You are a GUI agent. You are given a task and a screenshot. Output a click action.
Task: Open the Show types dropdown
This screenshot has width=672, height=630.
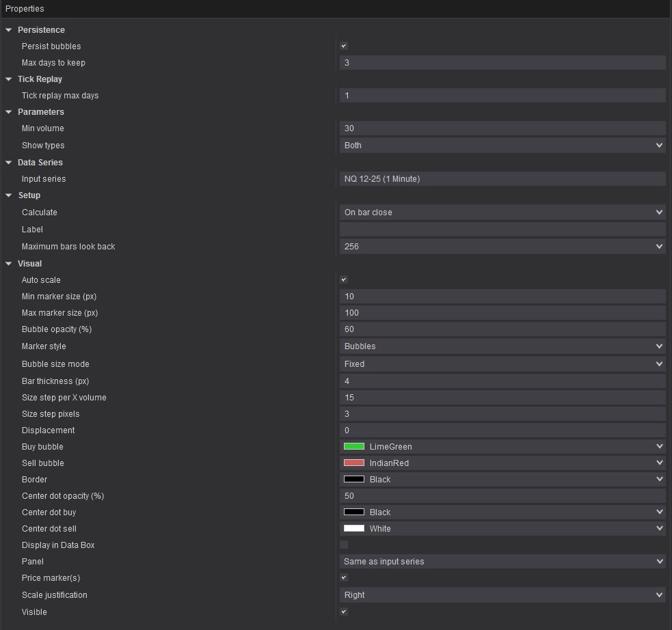click(x=659, y=145)
